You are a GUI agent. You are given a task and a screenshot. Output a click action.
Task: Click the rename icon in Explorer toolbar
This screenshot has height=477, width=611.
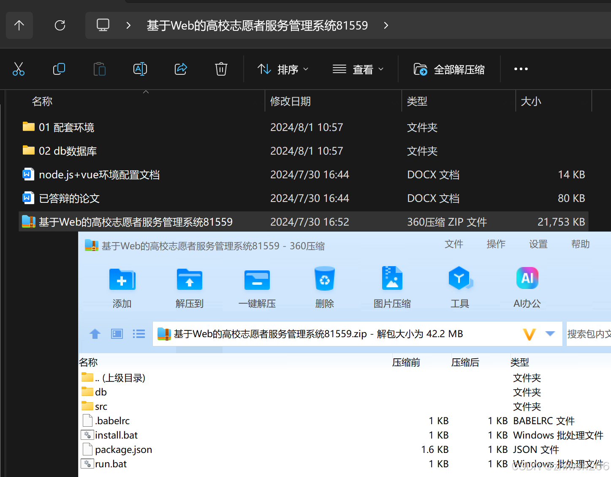(x=140, y=69)
